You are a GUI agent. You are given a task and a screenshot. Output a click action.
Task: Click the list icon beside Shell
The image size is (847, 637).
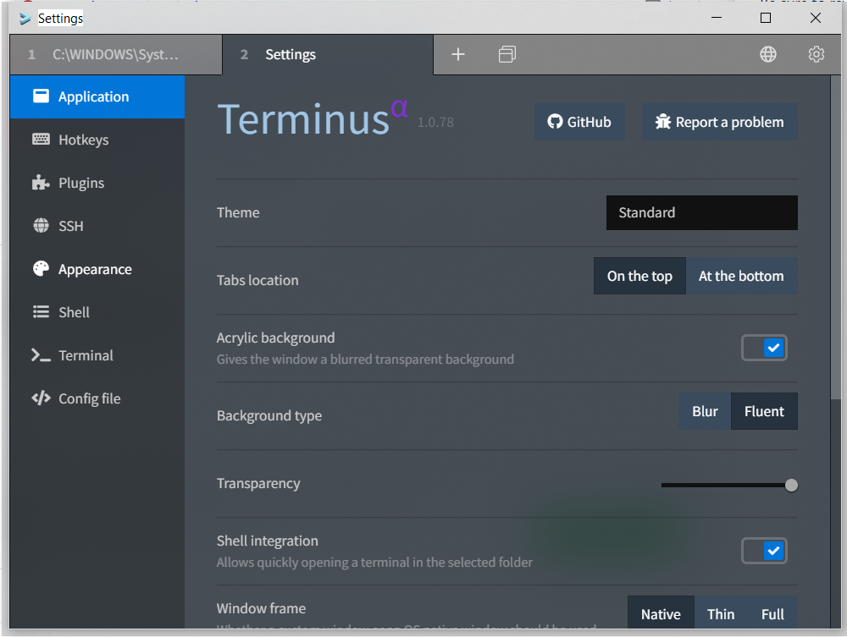click(x=41, y=312)
